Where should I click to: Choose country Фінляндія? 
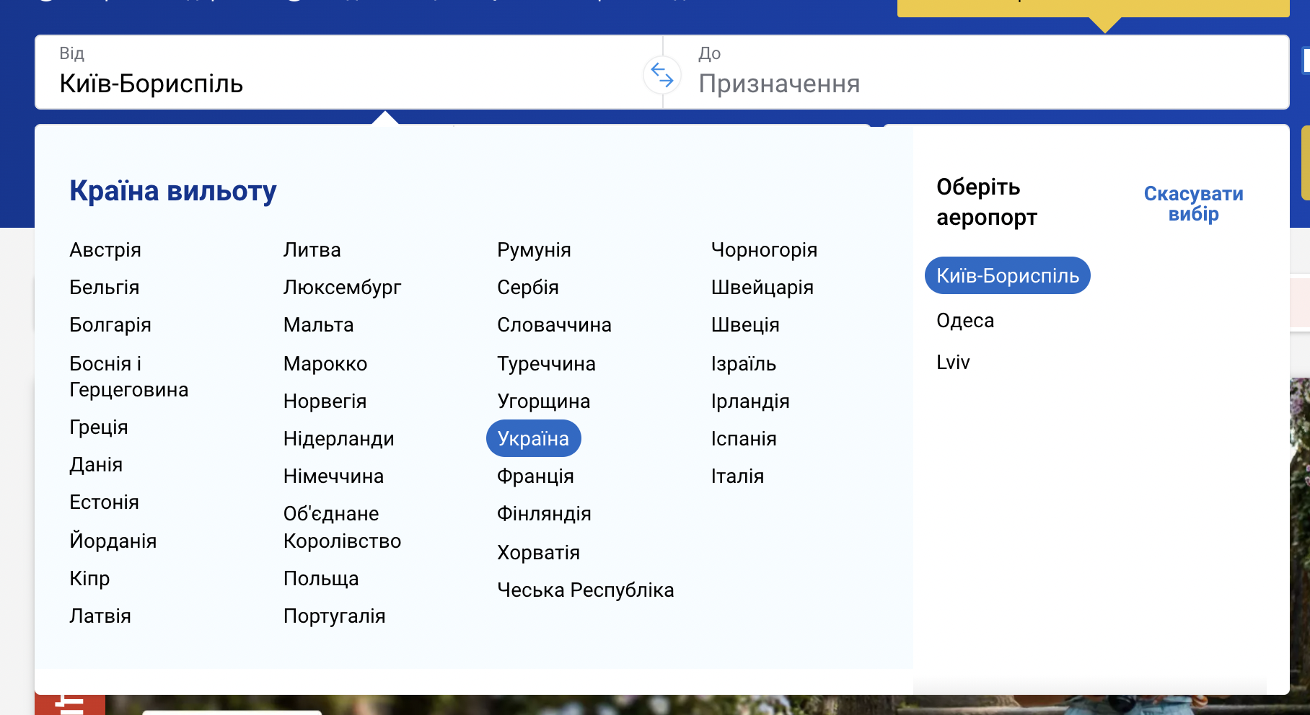tap(545, 514)
